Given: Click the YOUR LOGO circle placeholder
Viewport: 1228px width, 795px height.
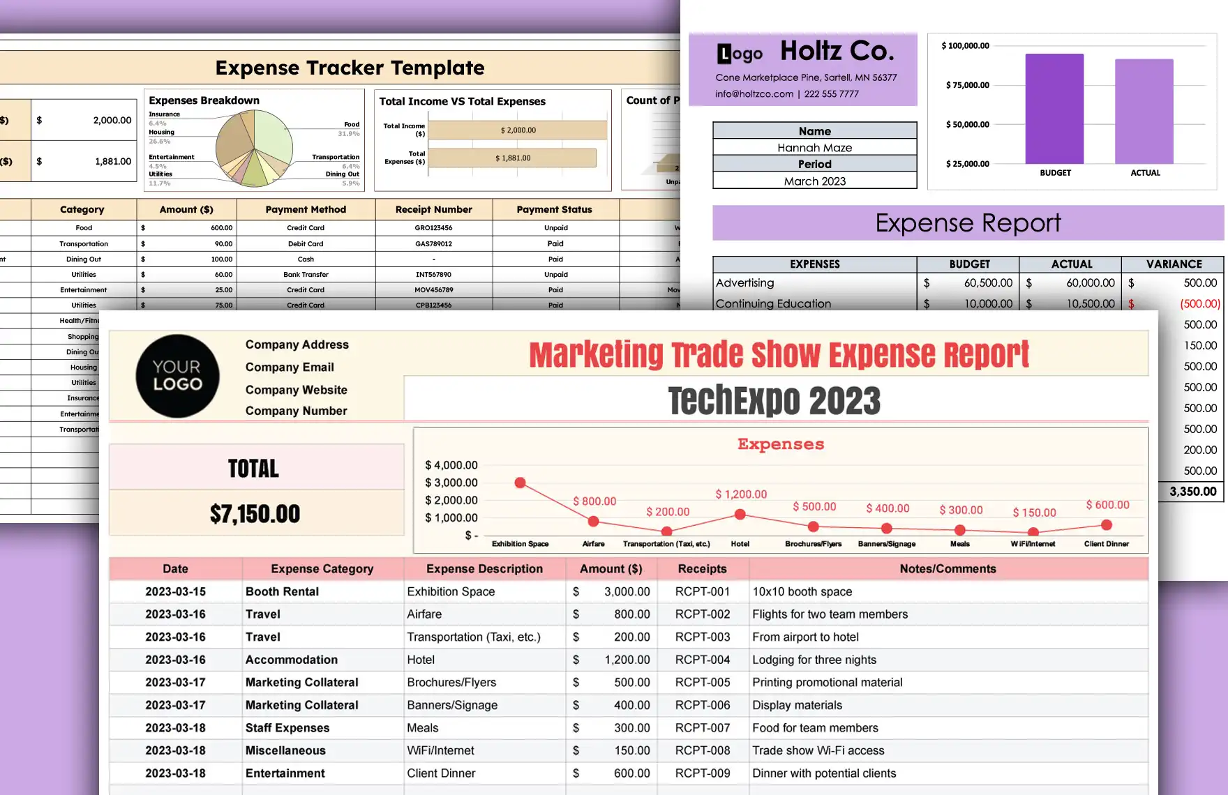Looking at the screenshot, I should tap(177, 376).
